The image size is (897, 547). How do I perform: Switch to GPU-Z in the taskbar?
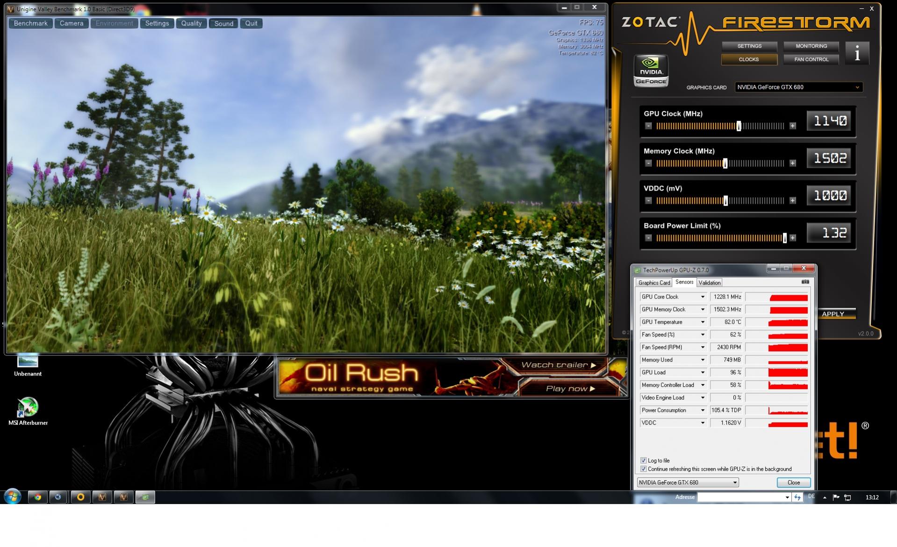(x=145, y=497)
